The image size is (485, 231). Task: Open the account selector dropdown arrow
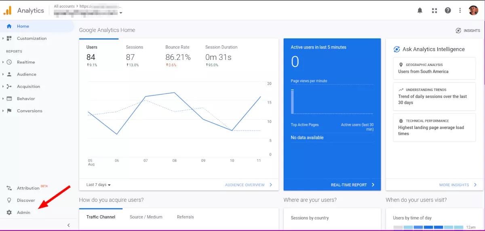(120, 13)
